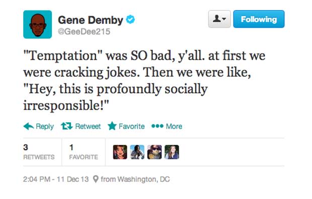Click the blue verified badge

[x=130, y=20]
